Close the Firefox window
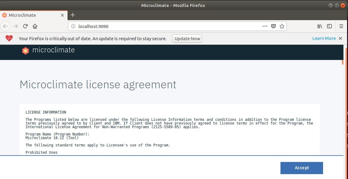The image size is (348, 179). pyautogui.click(x=343, y=5)
